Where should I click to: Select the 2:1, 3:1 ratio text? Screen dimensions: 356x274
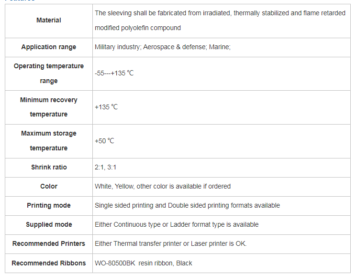pos(105,168)
